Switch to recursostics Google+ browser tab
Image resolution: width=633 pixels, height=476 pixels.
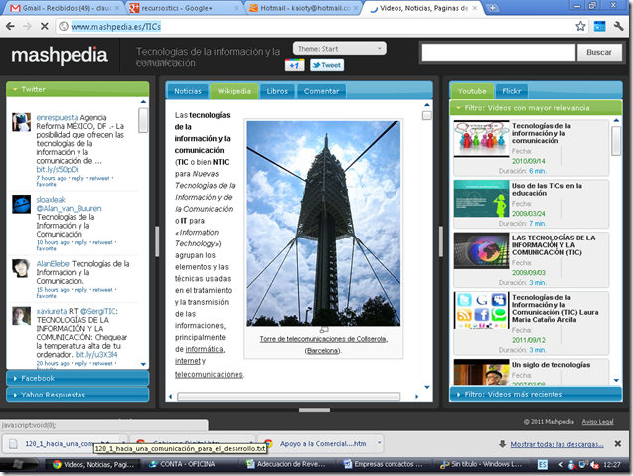[x=183, y=8]
